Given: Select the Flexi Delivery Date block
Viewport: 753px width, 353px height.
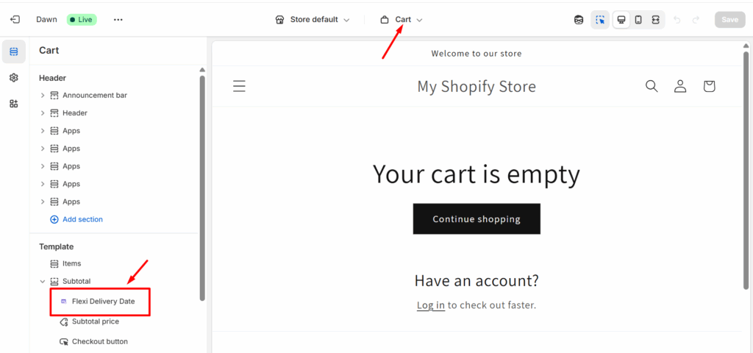Looking at the screenshot, I should [103, 302].
